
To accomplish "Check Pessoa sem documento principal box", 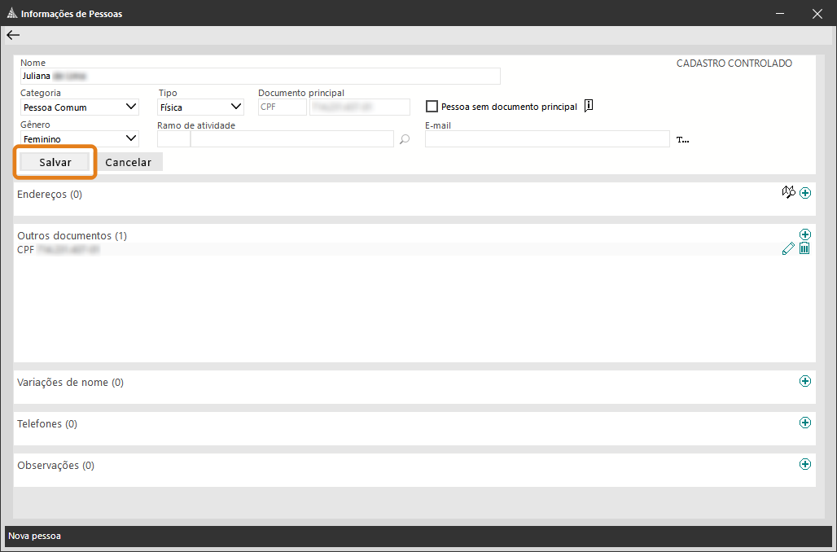I will pos(432,107).
